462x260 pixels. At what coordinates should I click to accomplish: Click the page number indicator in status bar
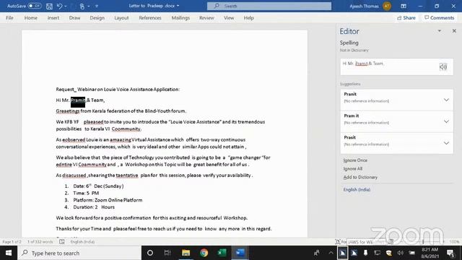(x=12, y=242)
